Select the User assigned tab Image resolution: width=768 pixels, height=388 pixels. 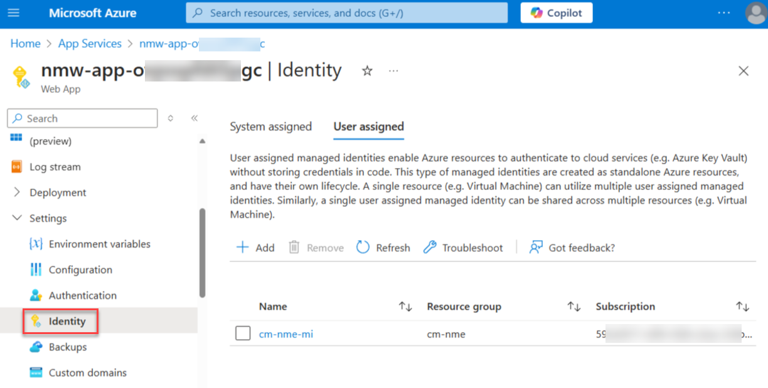368,127
